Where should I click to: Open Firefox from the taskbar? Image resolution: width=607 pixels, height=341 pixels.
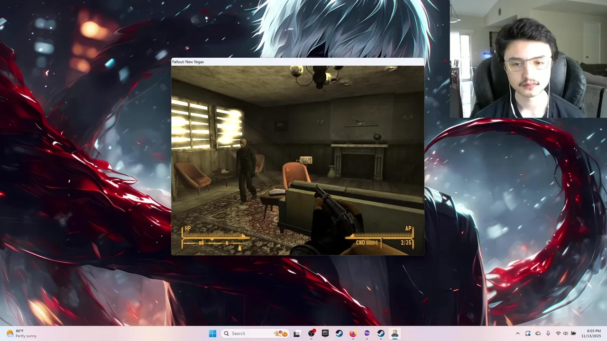point(353,333)
